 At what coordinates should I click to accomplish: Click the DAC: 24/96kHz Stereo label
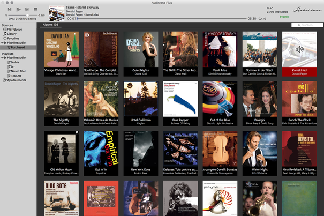coord(22,19)
